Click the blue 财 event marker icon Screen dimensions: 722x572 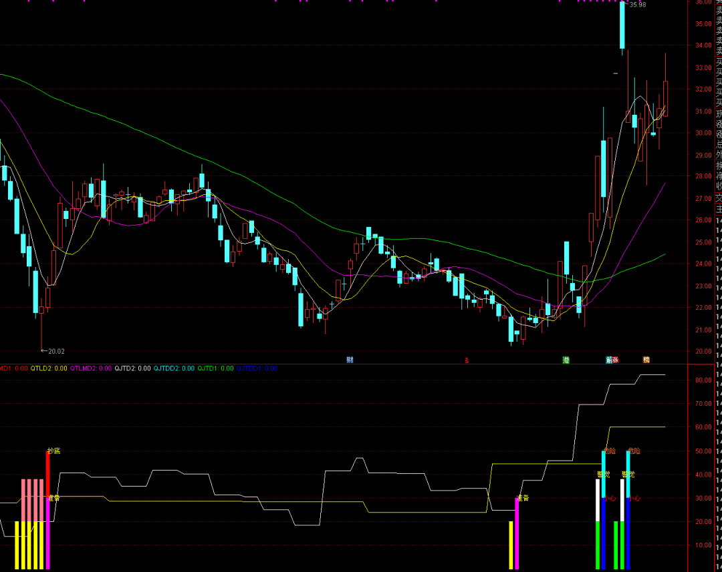(350, 360)
